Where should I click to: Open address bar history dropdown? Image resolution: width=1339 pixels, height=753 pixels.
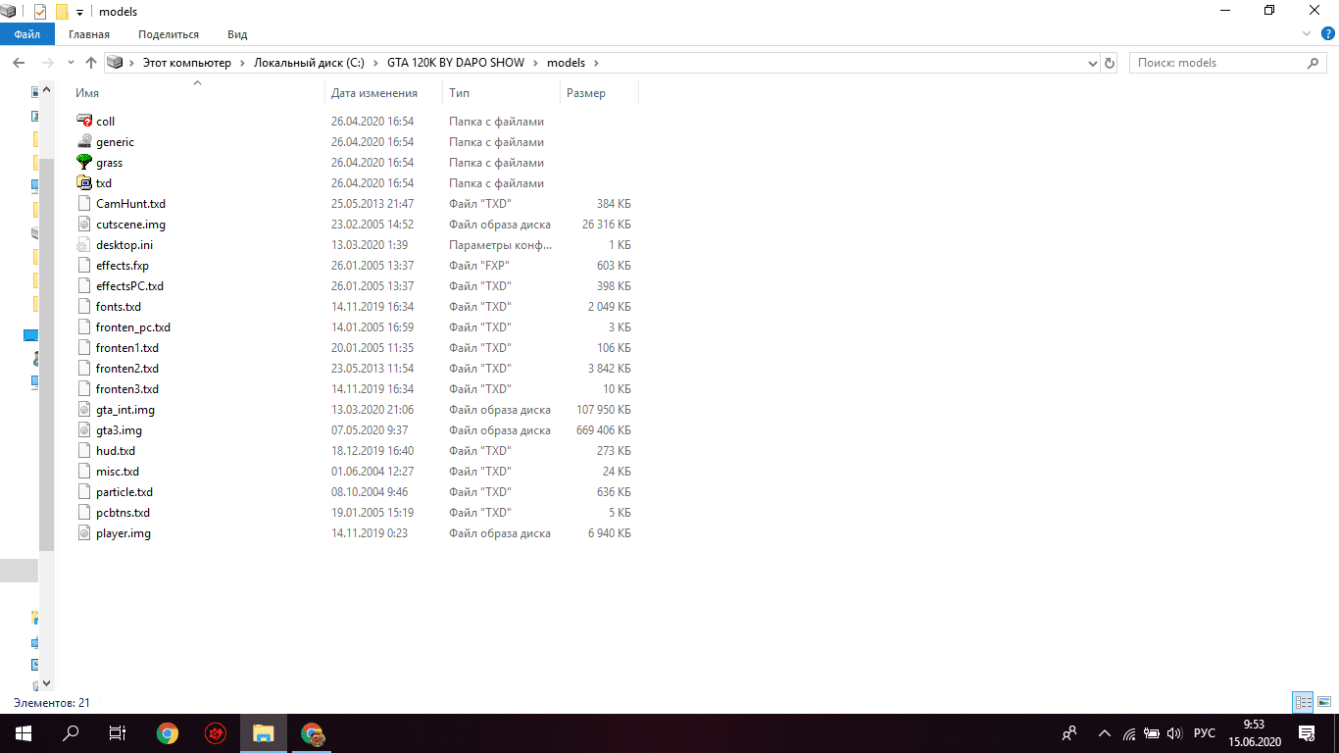1093,63
